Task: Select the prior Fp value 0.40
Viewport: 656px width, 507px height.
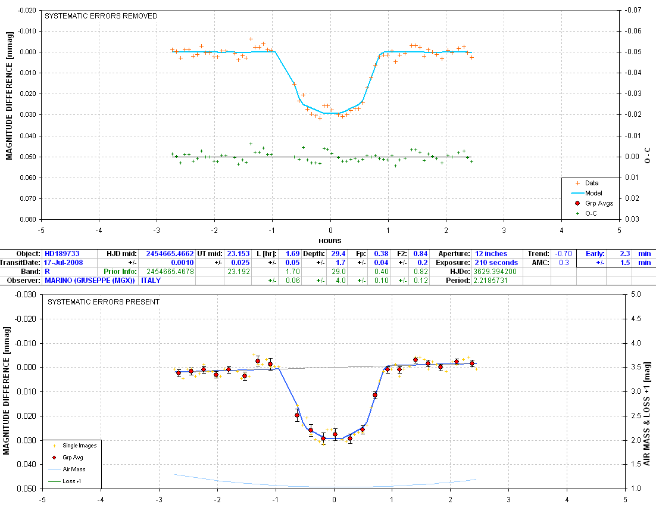Action: 381,272
